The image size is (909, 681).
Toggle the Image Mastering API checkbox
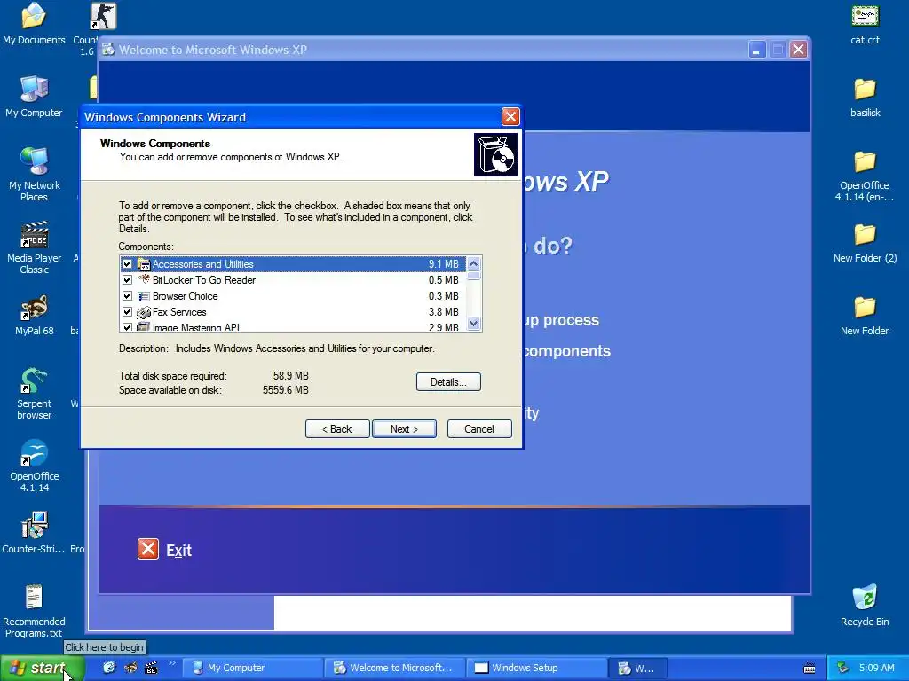127,327
